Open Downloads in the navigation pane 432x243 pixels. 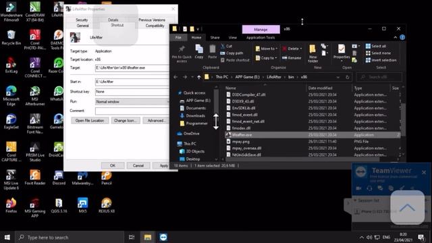point(195,115)
